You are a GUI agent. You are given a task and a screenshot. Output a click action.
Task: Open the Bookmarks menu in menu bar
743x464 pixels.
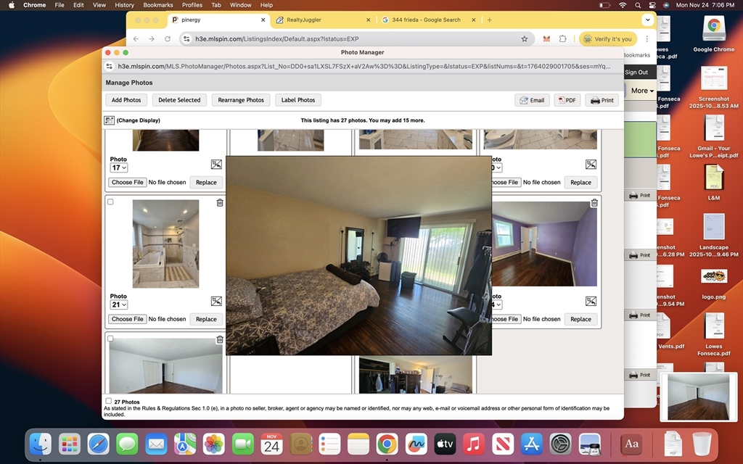coord(157,5)
